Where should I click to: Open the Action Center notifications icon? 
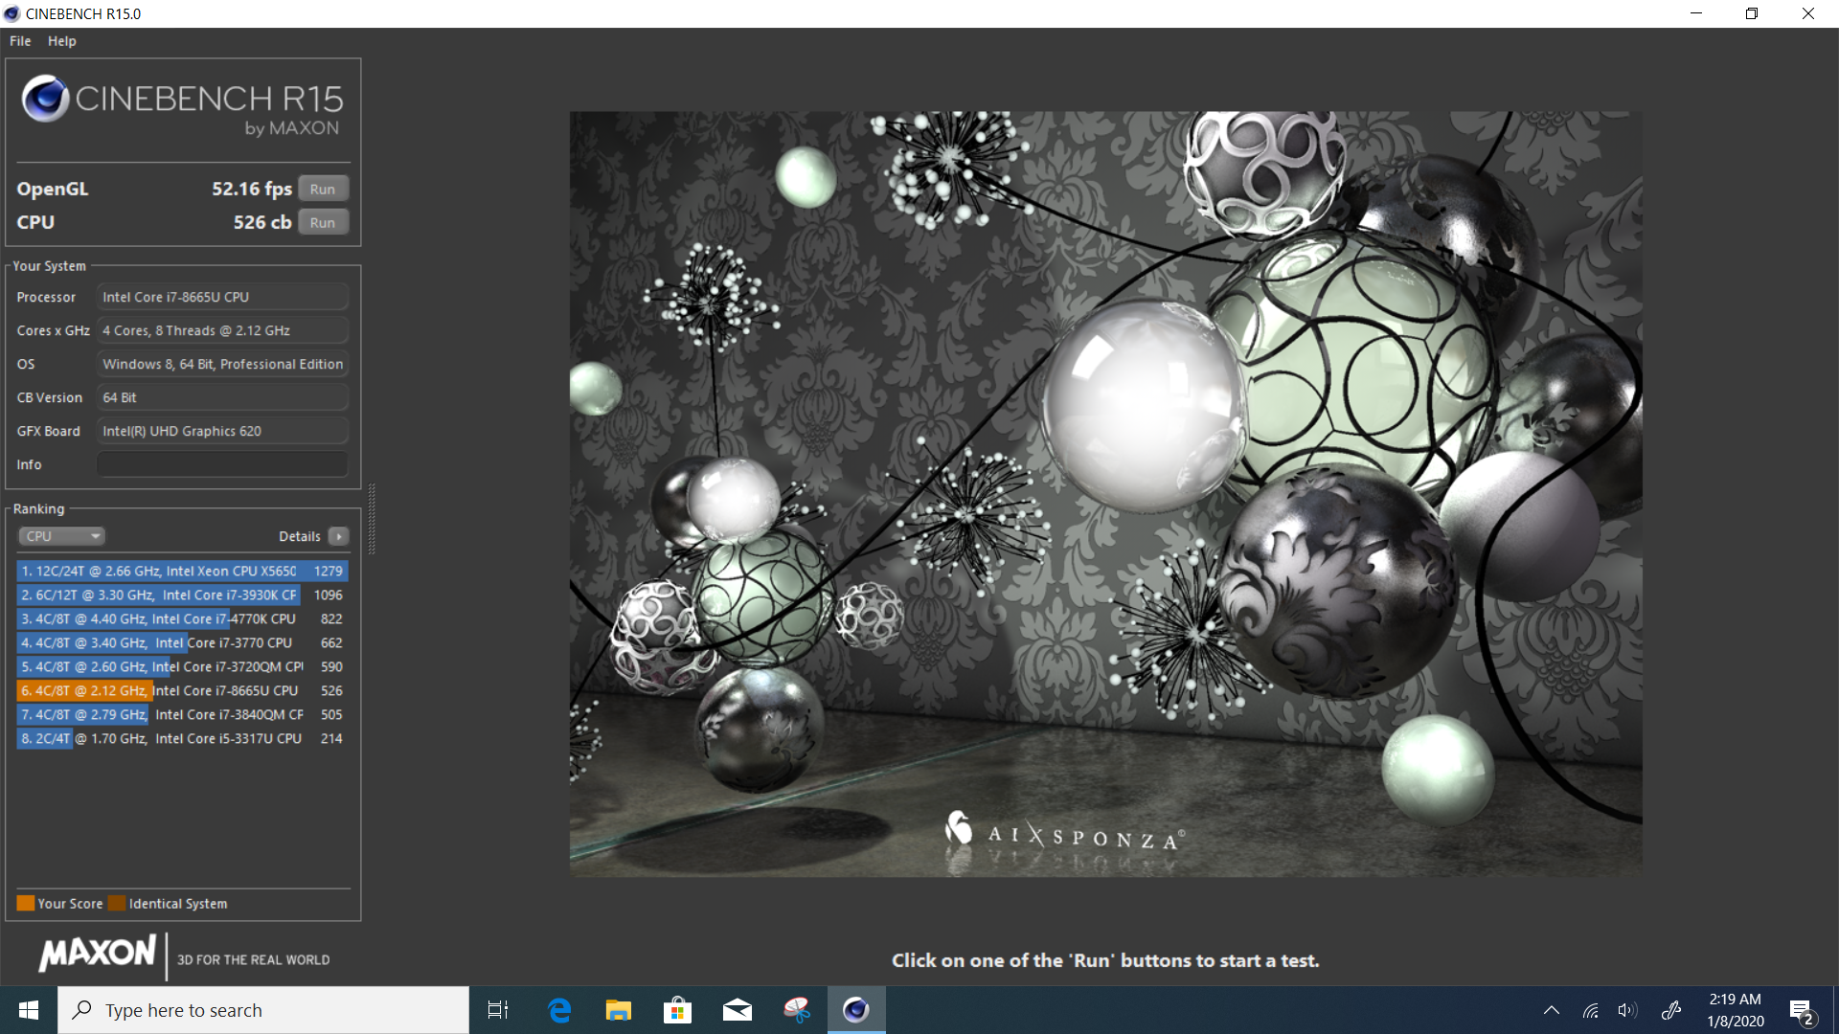[1802, 1011]
